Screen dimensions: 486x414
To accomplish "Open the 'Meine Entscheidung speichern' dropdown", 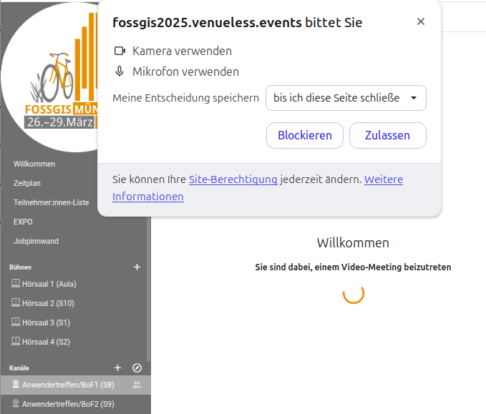I will 346,98.
